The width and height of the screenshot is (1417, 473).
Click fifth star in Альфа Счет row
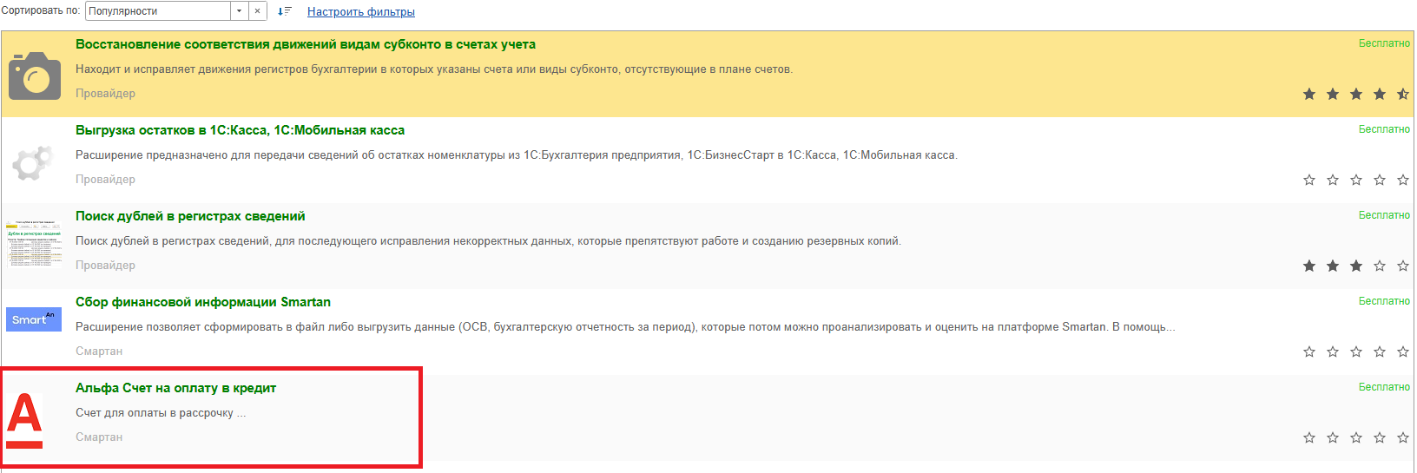(x=1403, y=437)
